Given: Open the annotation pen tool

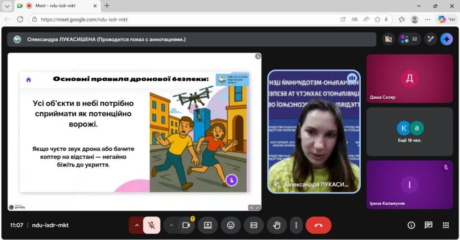Looking at the screenshot, I should 430,39.
